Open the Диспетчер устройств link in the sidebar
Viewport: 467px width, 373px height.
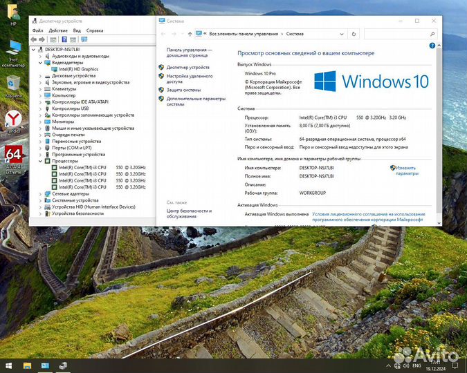[x=188, y=68]
